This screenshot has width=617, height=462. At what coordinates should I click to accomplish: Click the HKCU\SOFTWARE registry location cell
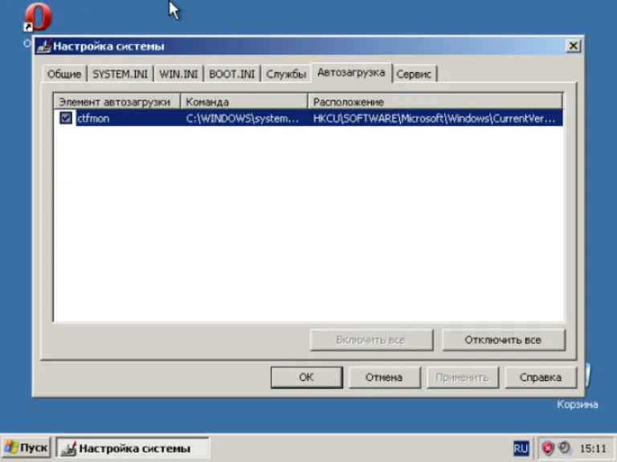(x=434, y=118)
